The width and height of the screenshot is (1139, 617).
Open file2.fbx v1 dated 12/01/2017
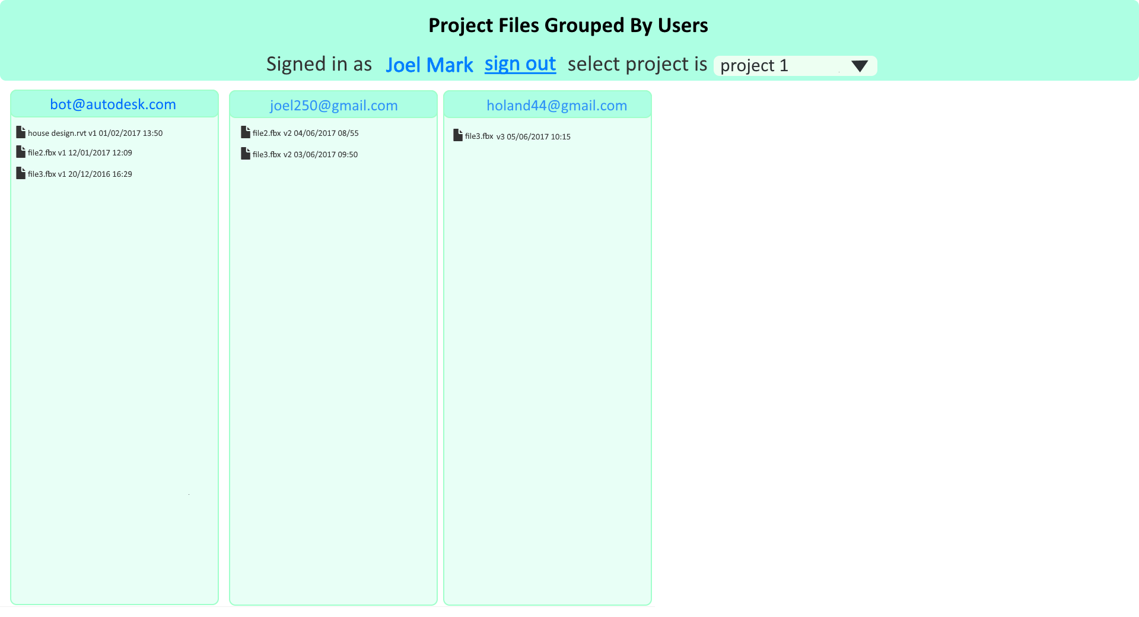pos(80,153)
